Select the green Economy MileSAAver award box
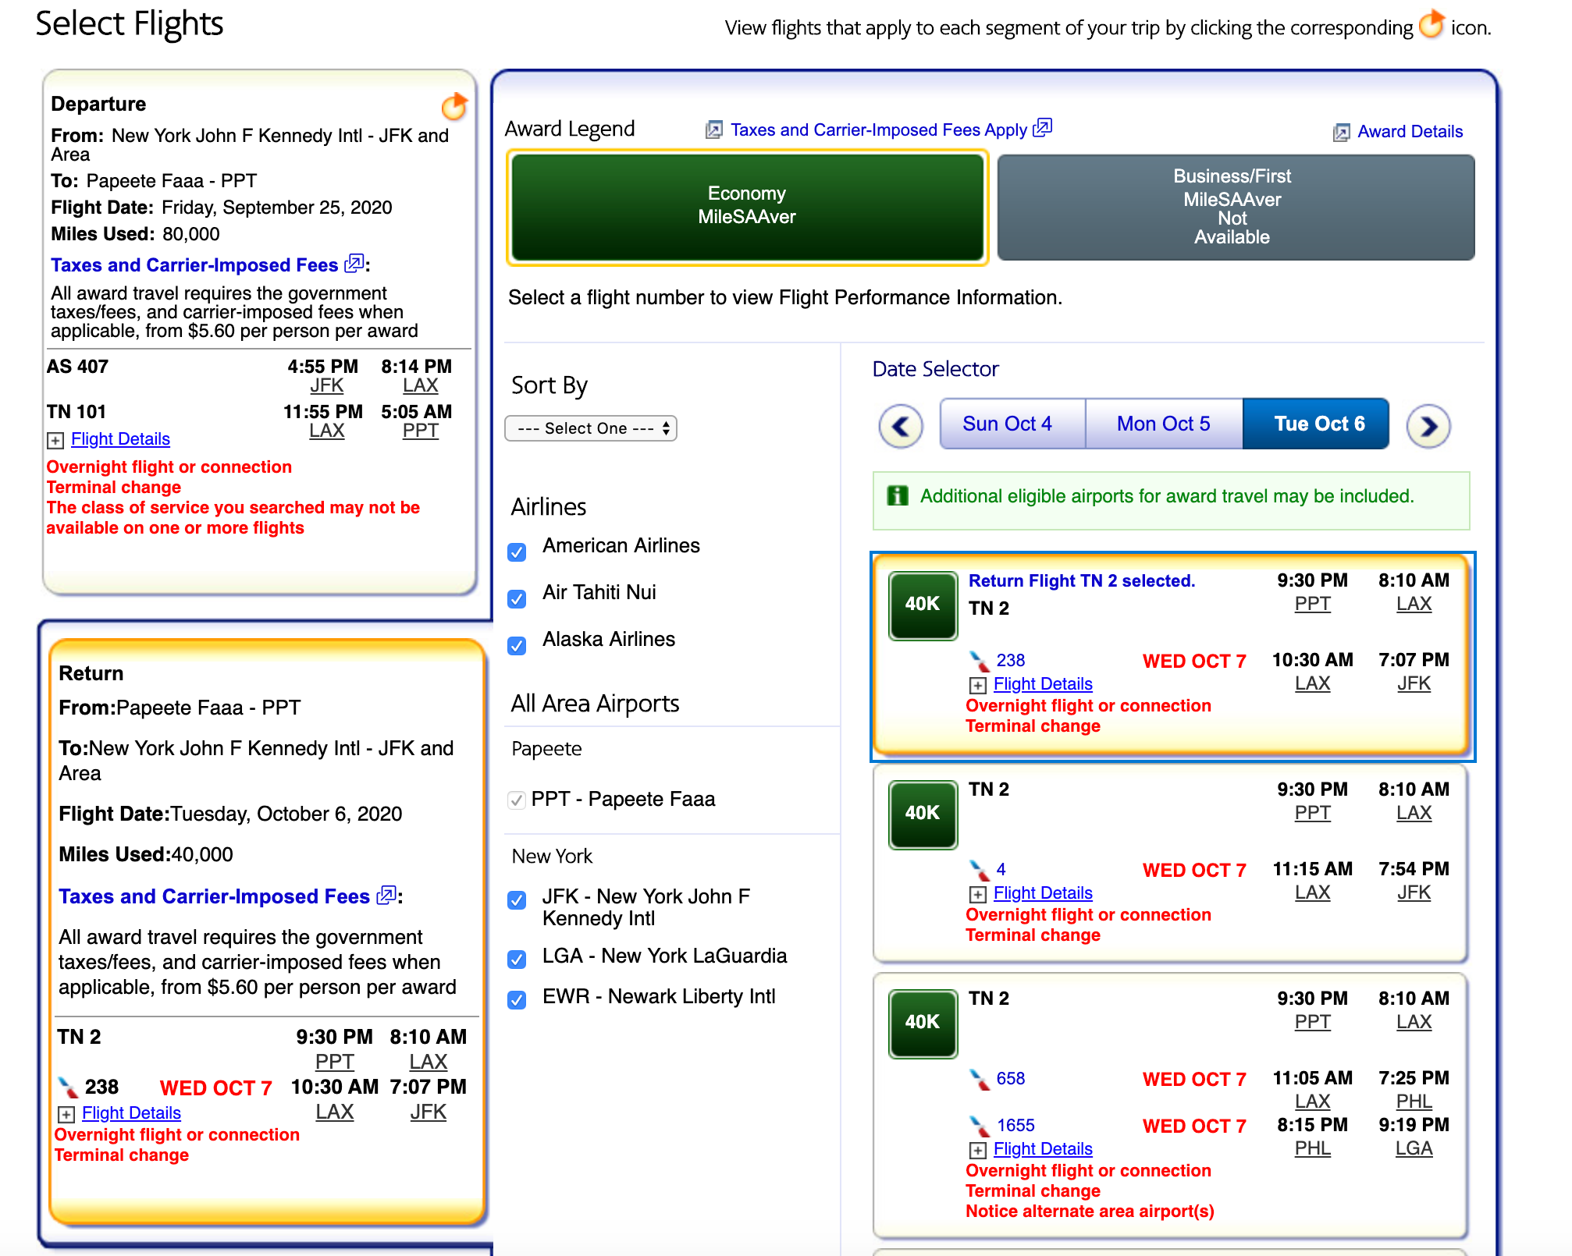1572x1256 pixels. [747, 207]
